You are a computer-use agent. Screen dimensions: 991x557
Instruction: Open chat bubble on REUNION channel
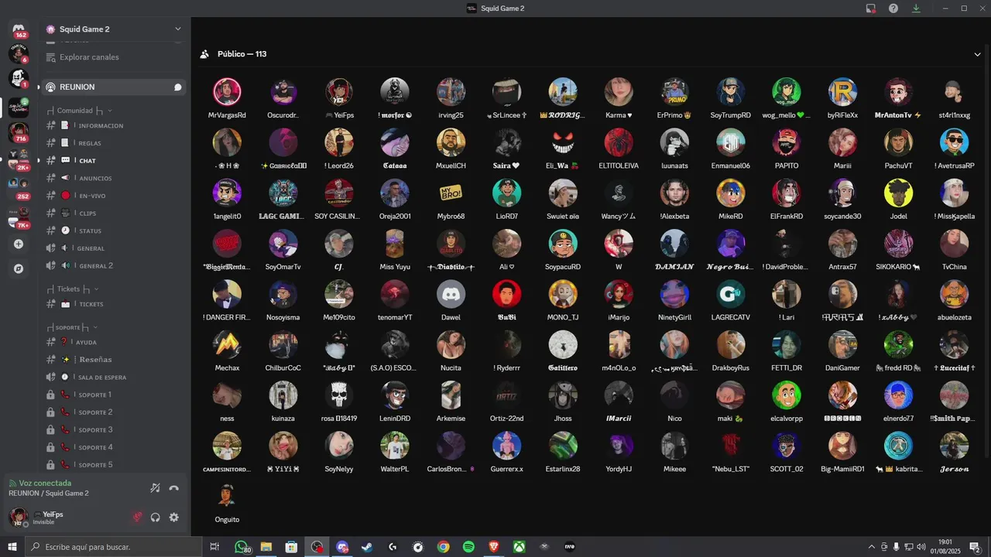coord(177,87)
